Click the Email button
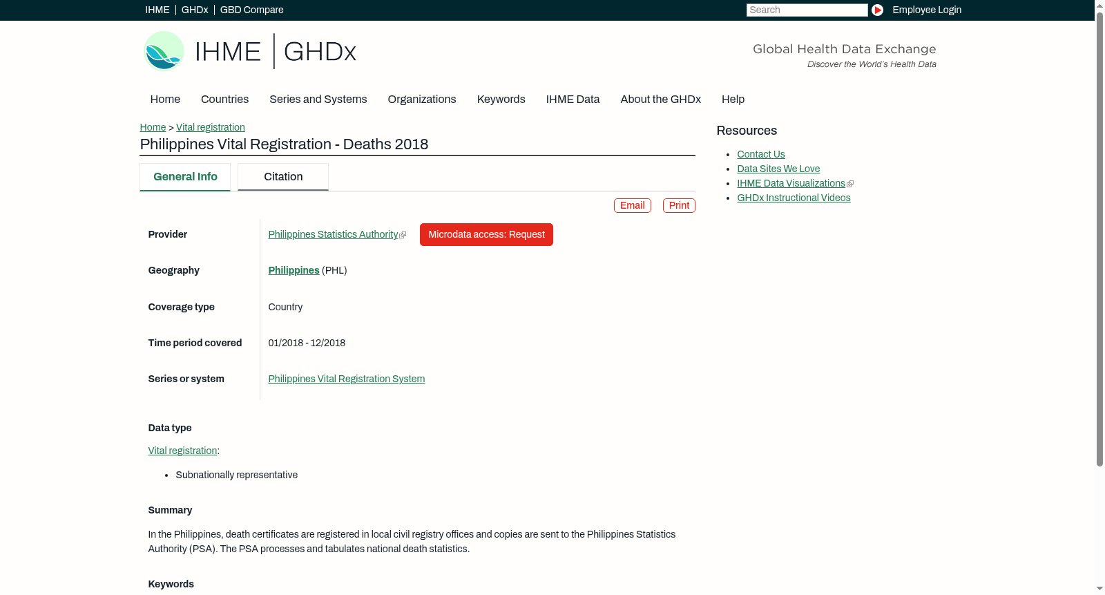 coord(633,206)
